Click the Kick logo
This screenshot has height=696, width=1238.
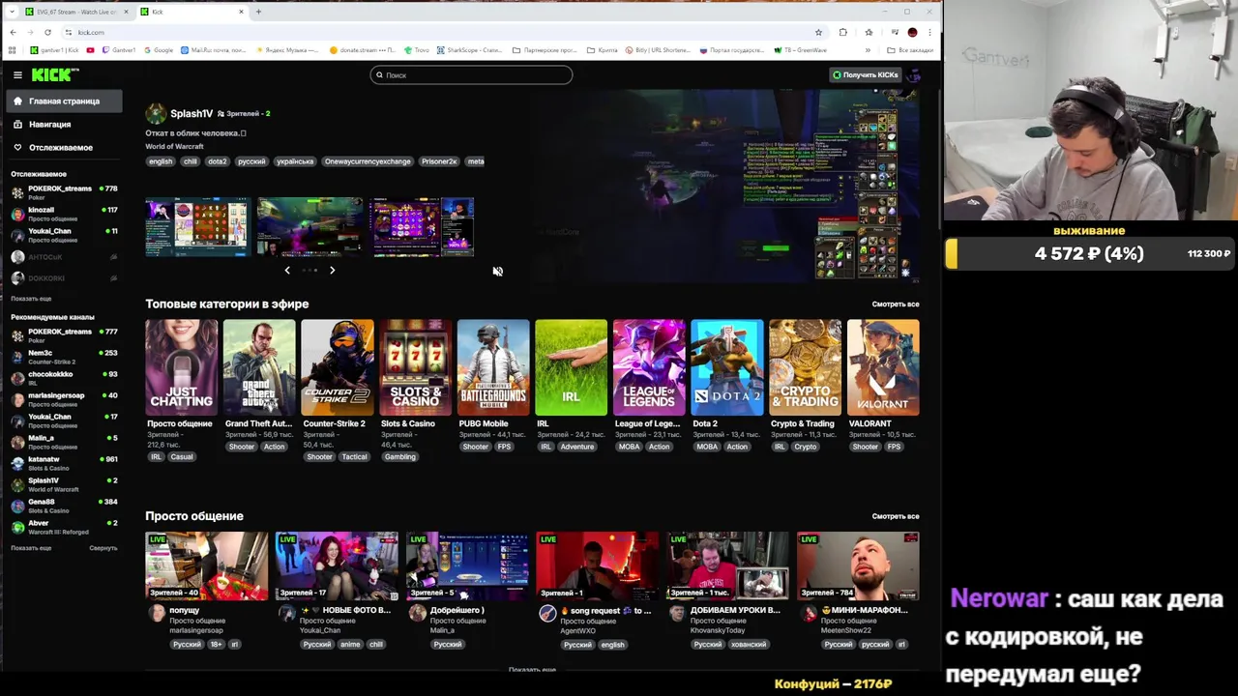pos(55,74)
